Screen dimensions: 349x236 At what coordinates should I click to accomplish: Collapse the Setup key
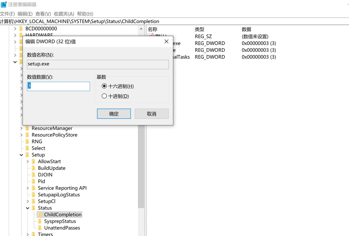click(21, 155)
